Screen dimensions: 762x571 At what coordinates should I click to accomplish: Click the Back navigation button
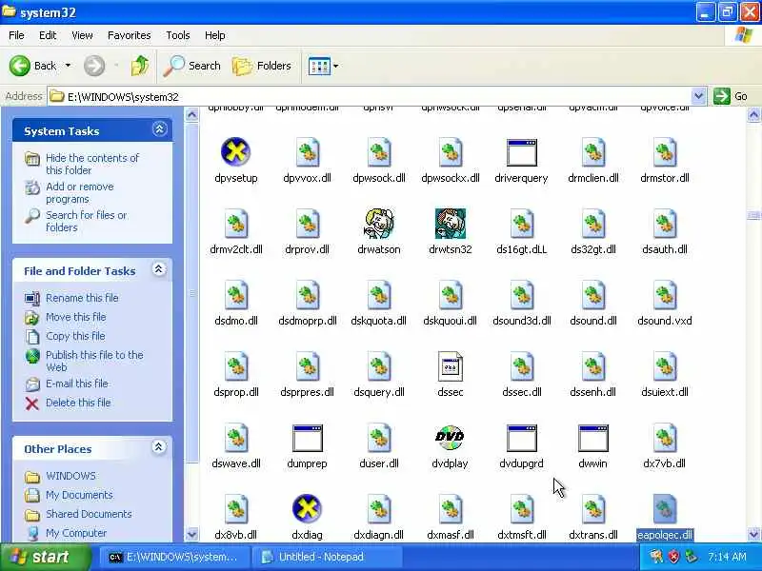coord(33,66)
